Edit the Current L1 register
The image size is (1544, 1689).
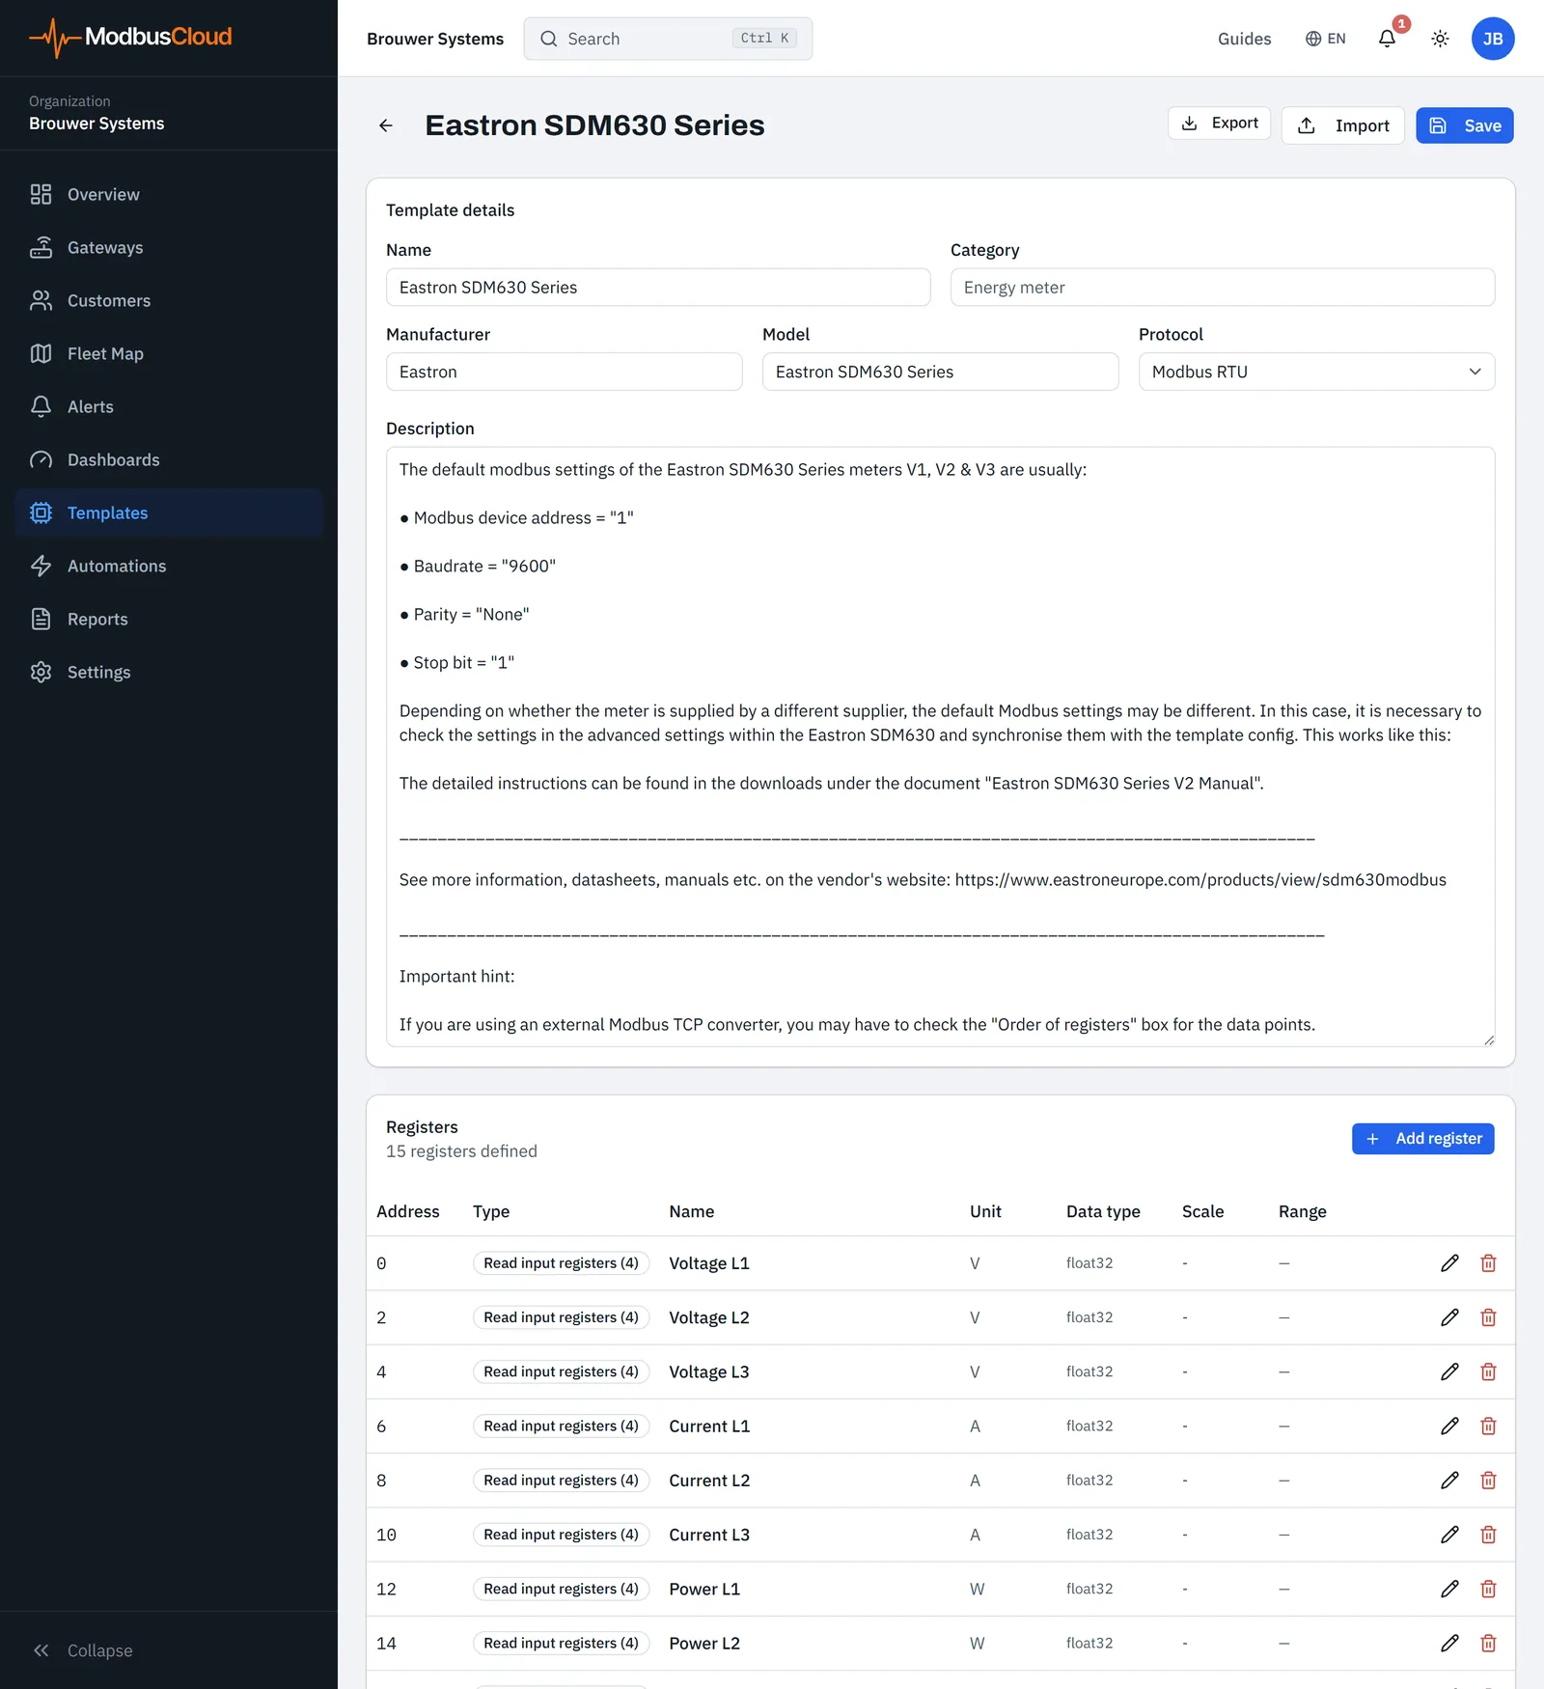(1449, 1426)
